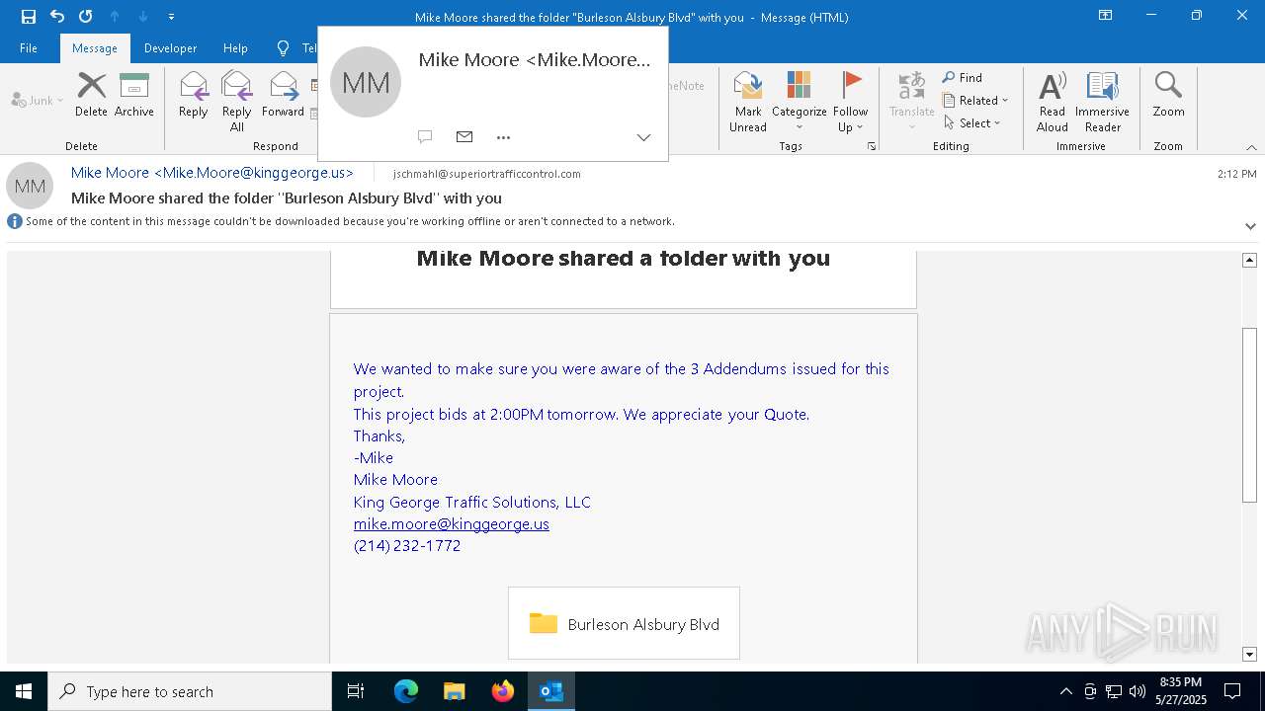
Task: Start instant message from contact card
Action: (x=425, y=137)
